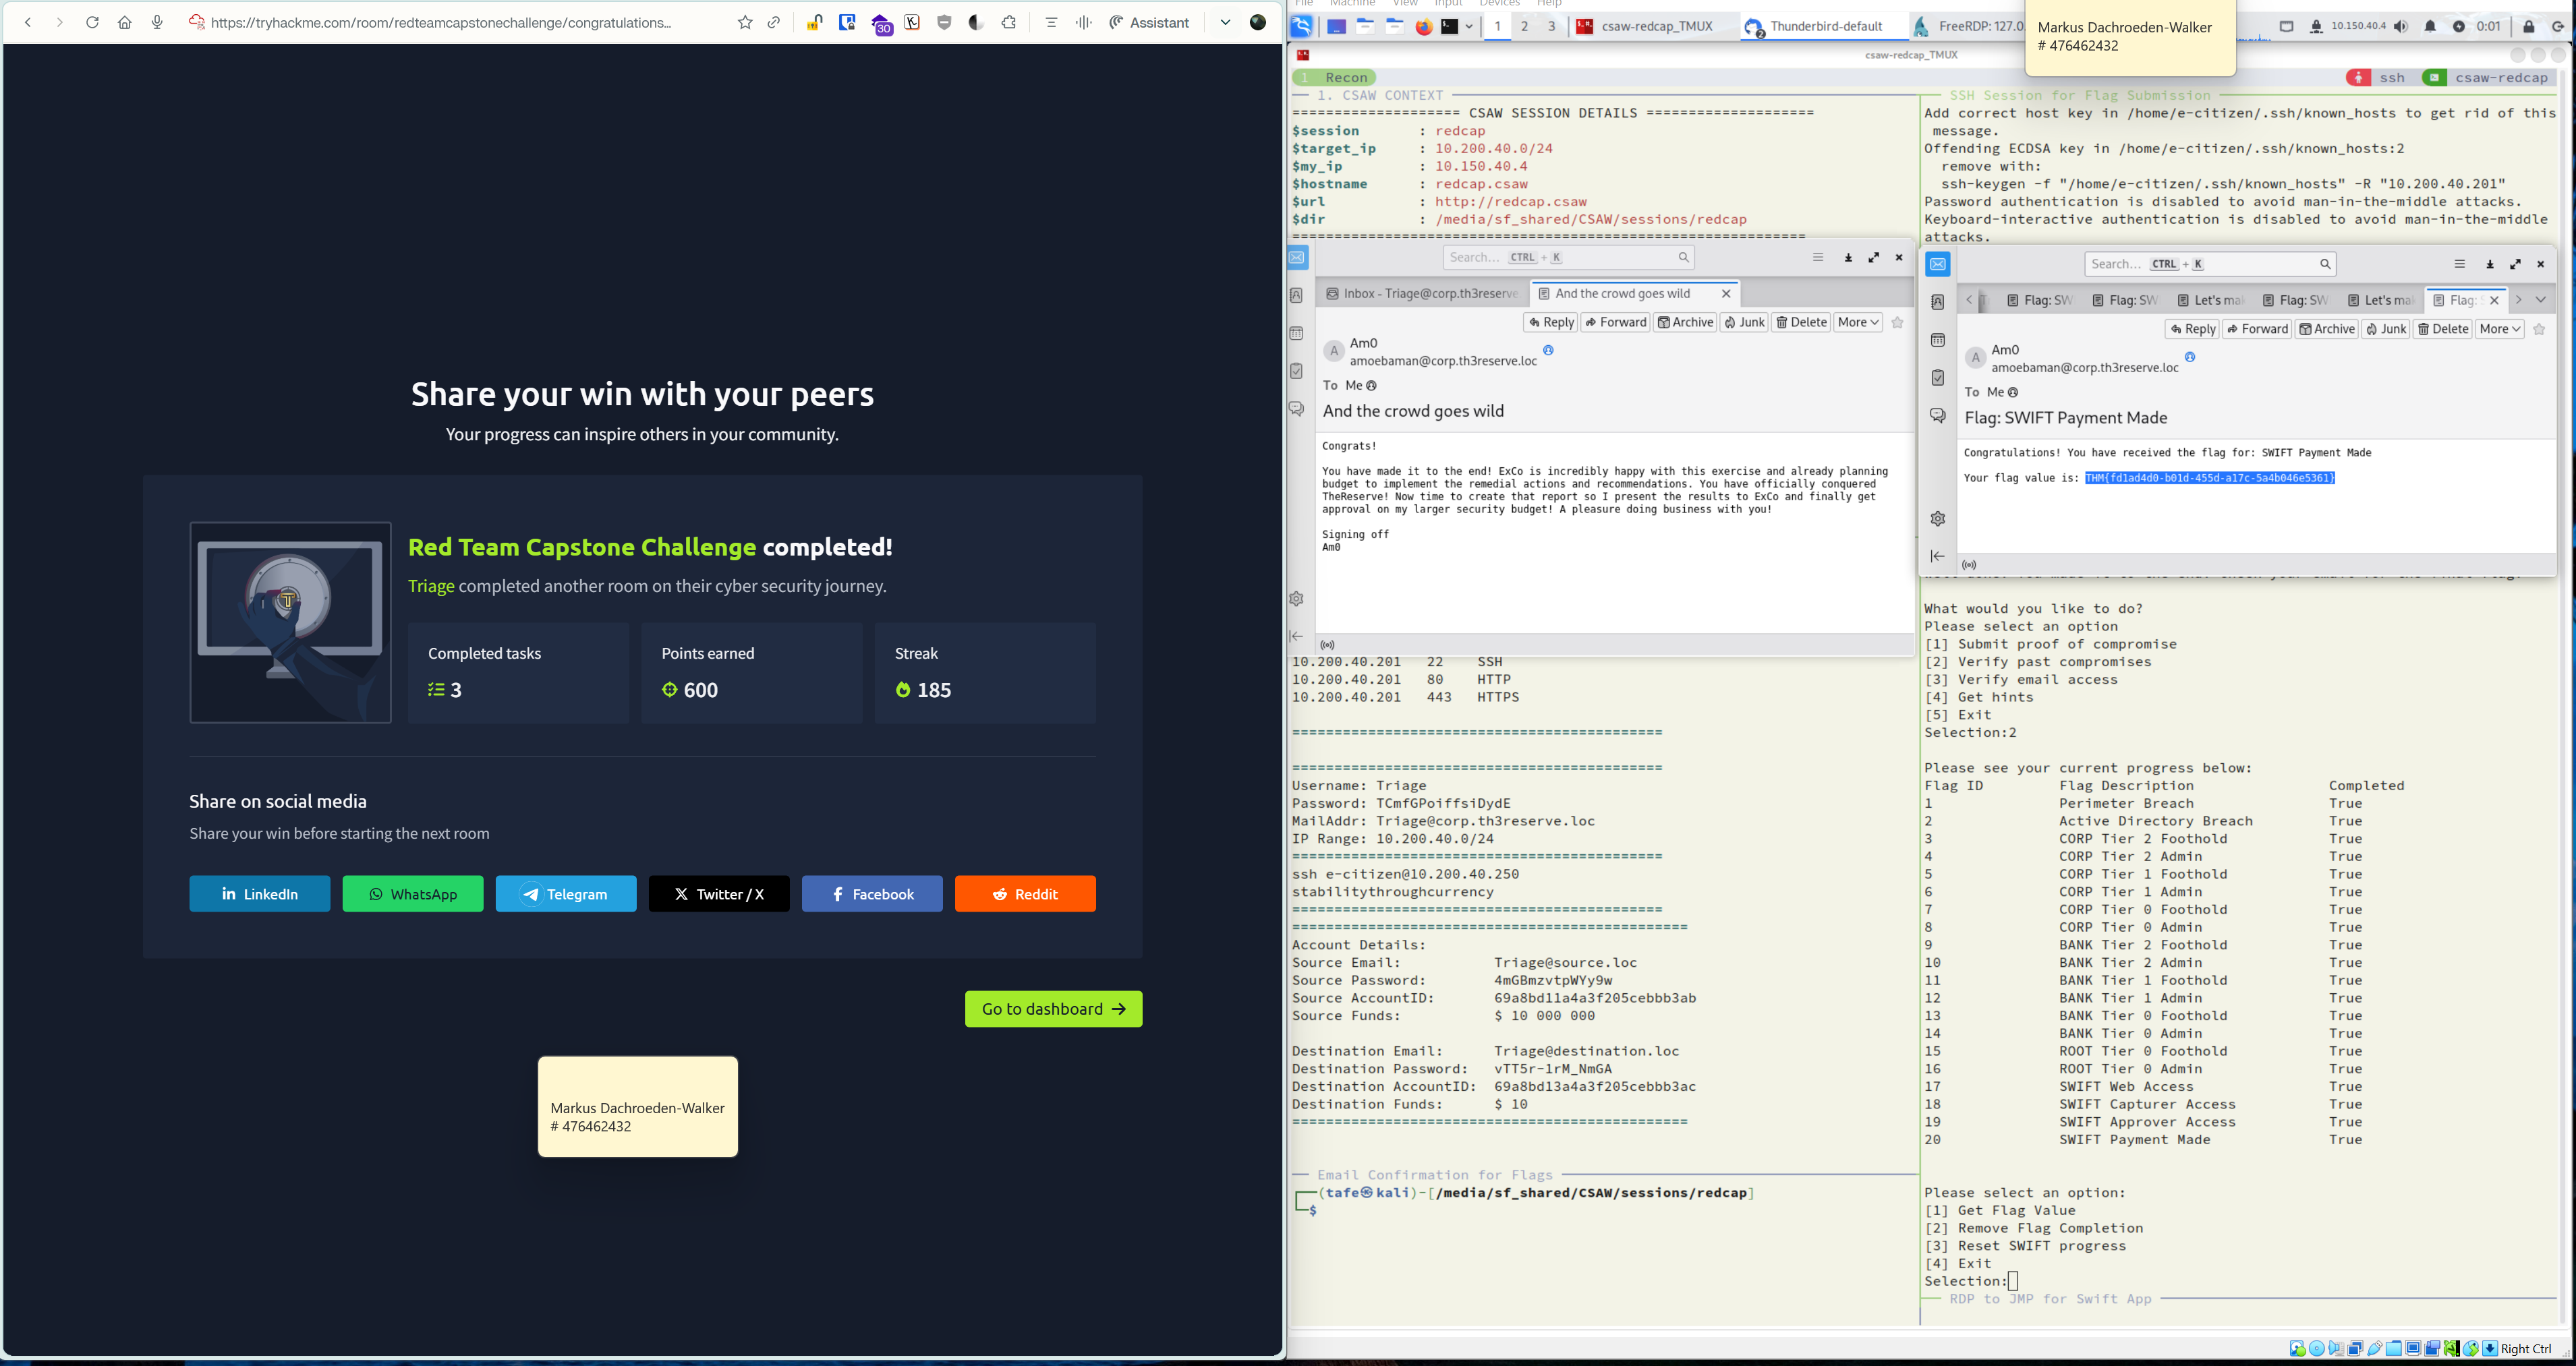2576x1366 pixels.
Task: Open the address book in left Thunderbird sidebar
Action: point(1296,296)
